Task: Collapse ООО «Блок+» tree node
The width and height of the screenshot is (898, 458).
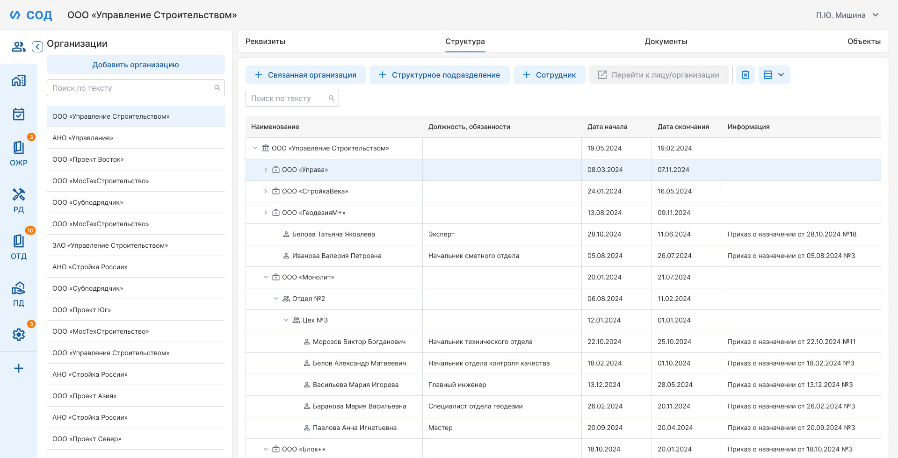Action: pos(266,449)
